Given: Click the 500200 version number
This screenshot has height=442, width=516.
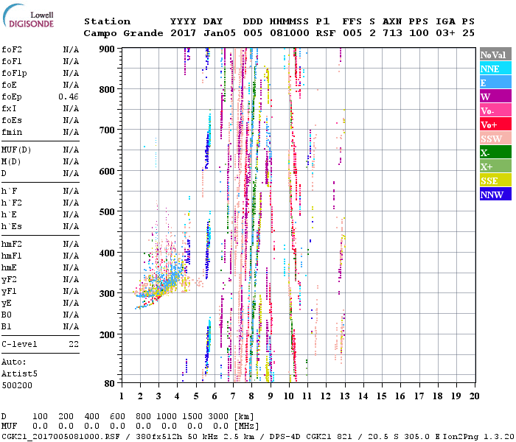Looking at the screenshot, I should pos(17,385).
